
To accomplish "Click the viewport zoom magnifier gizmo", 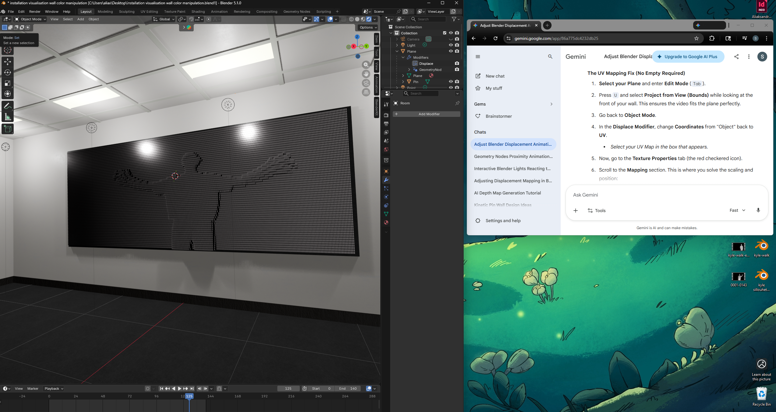I will 366,65.
